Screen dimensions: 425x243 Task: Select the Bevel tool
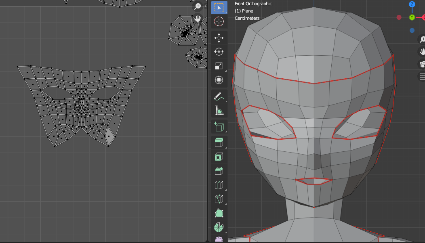(x=219, y=171)
